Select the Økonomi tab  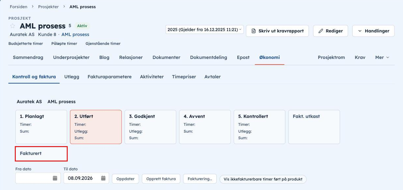click(270, 57)
